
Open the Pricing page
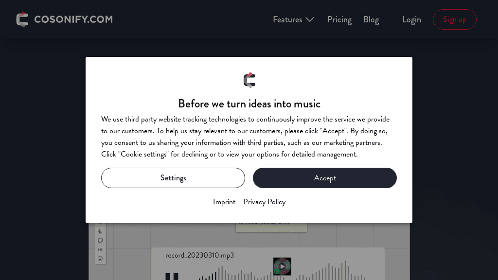339,19
